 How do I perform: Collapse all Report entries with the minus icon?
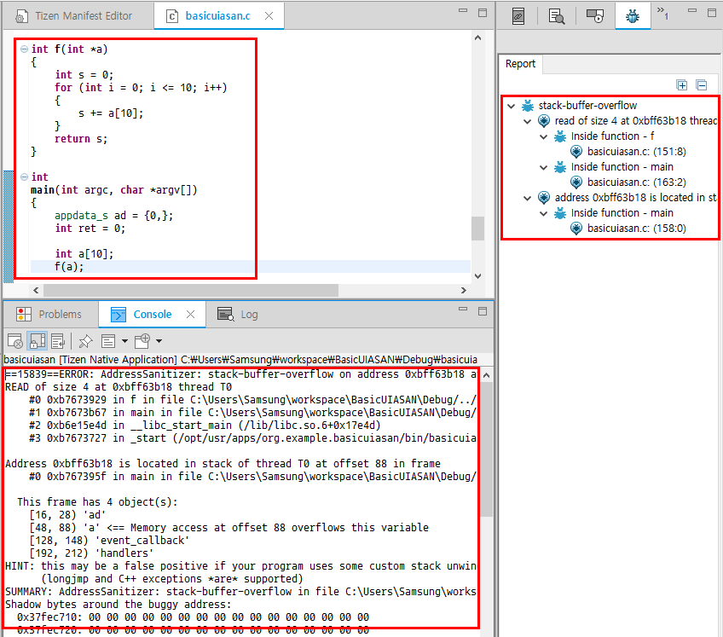pos(701,85)
